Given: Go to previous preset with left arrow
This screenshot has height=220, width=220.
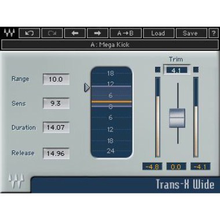Looking at the screenshot, I should (x=75, y=33).
